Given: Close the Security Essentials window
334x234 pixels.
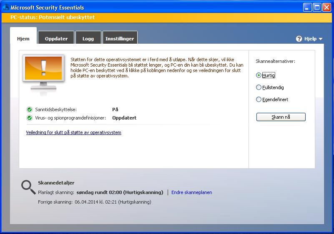Looking at the screenshot, I should [326, 7].
